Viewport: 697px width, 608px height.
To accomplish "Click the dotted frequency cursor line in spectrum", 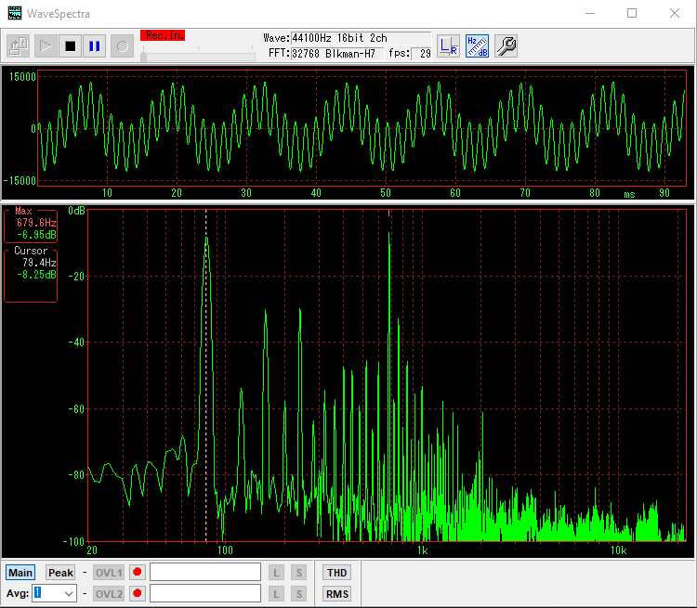I will click(205, 375).
